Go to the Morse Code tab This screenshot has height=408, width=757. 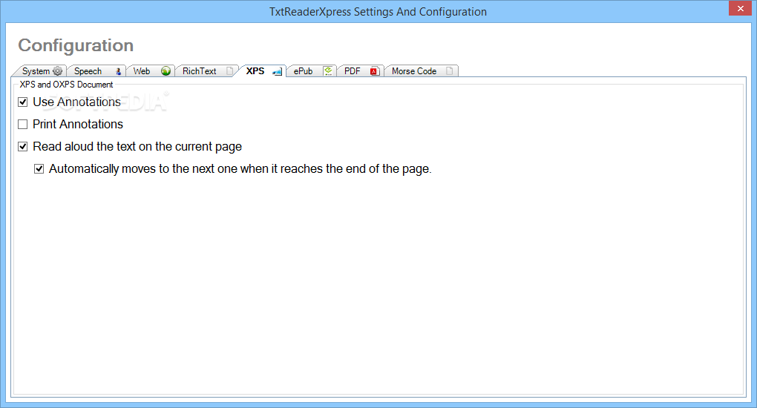click(421, 71)
